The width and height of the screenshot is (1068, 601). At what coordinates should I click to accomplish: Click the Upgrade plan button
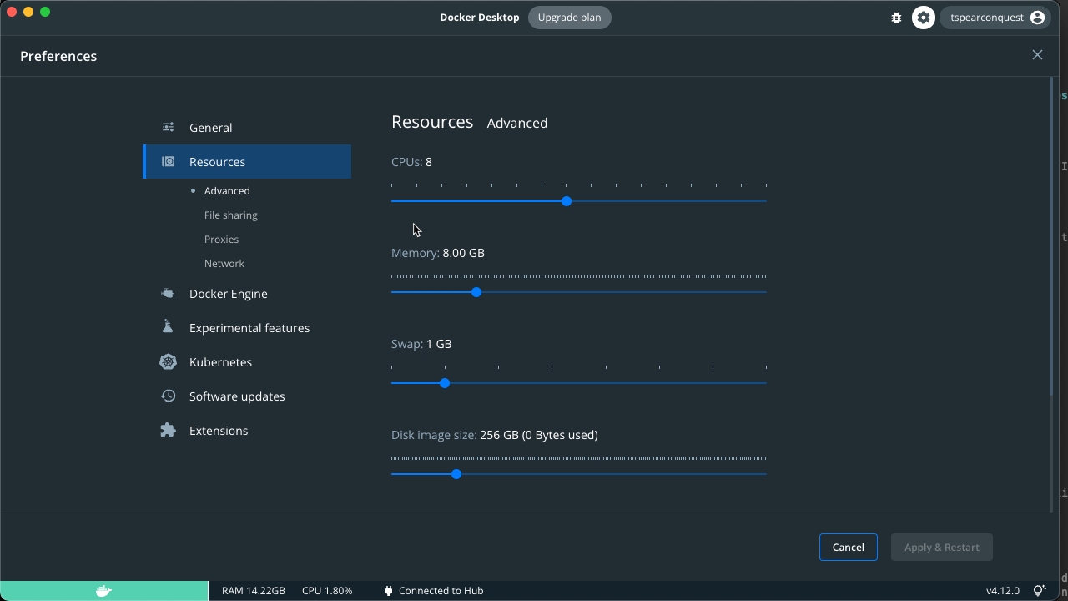click(x=569, y=17)
